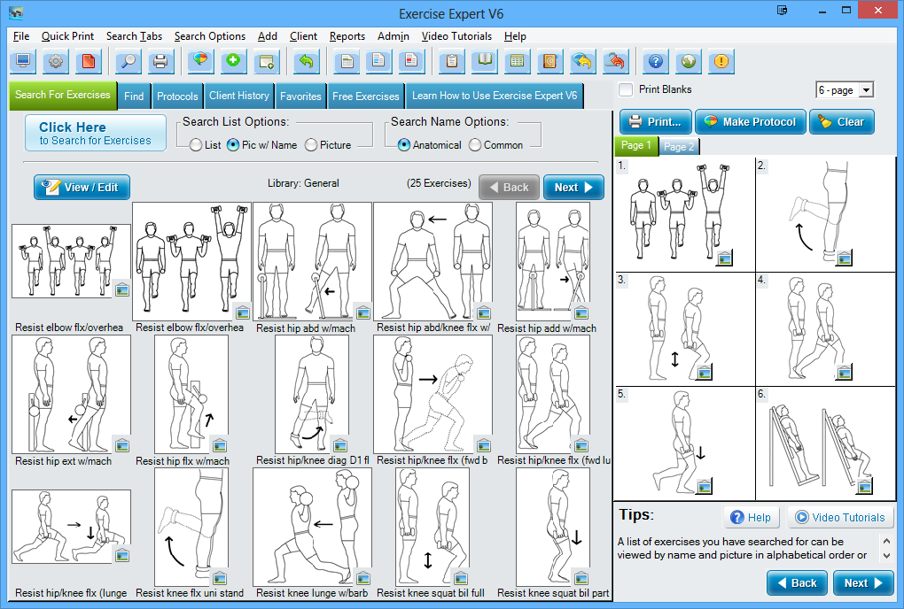Viewport: 904px width, 609px height.
Task: Click the Tips text scroll-down arrow
Action: coord(886,556)
